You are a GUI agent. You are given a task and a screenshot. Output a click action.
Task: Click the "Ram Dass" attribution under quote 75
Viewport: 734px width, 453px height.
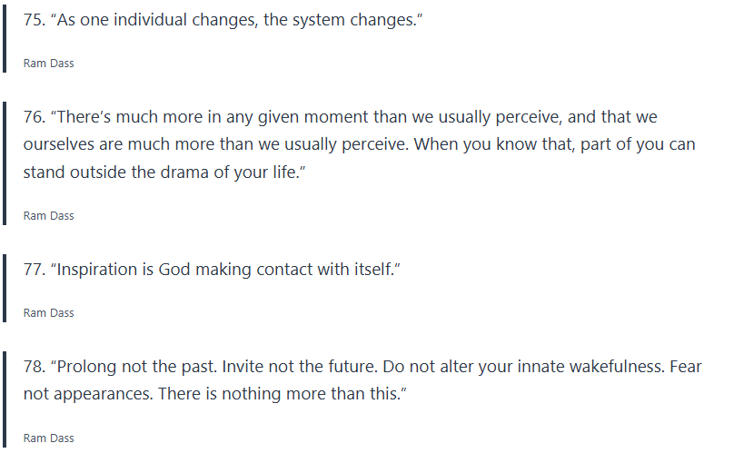coord(49,64)
